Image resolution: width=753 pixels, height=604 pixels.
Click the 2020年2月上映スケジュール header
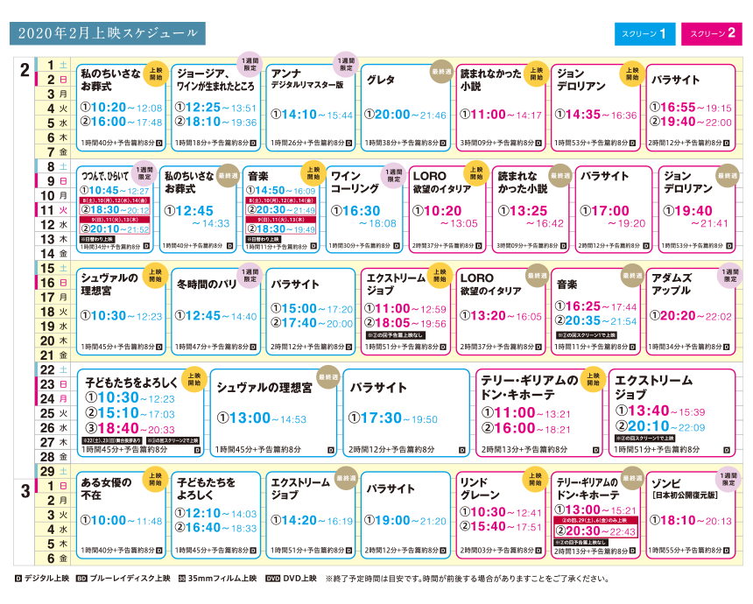108,33
